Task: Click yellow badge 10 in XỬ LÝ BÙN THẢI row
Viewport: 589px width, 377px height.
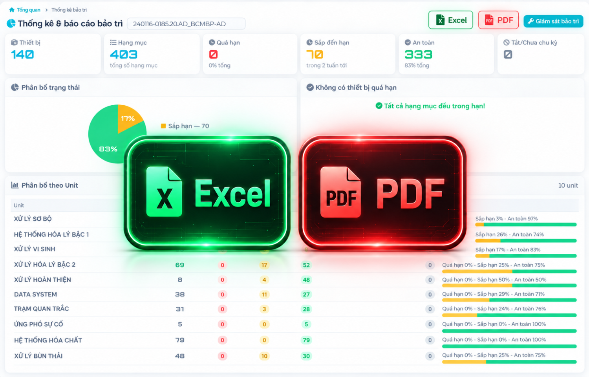Action: pyautogui.click(x=264, y=356)
